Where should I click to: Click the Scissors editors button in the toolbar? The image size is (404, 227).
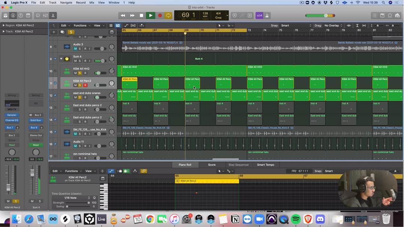(x=53, y=16)
